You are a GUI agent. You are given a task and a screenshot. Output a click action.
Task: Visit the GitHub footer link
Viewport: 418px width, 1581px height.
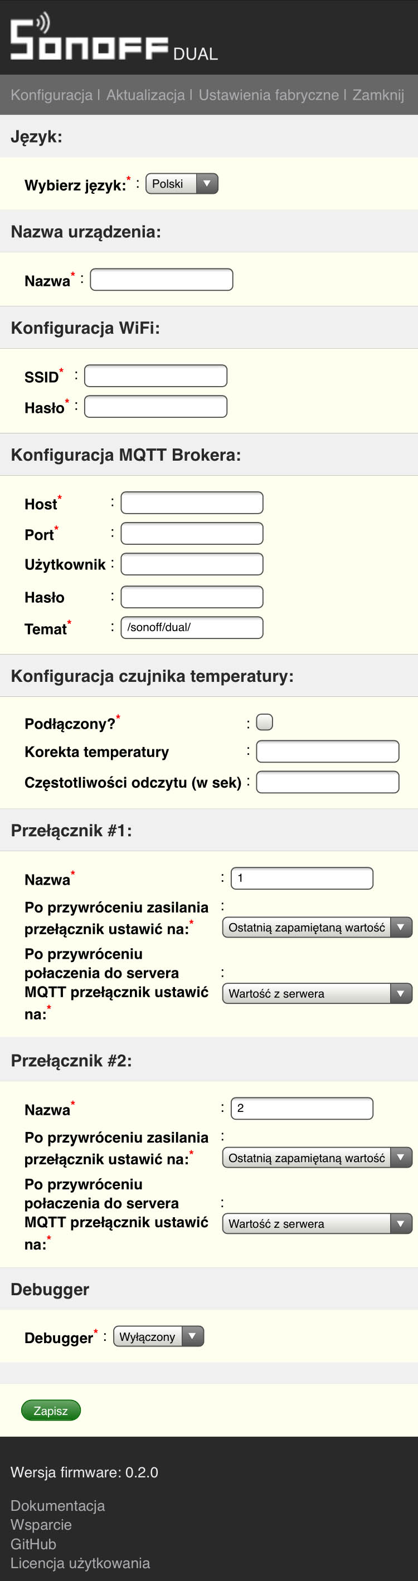coord(33,1544)
